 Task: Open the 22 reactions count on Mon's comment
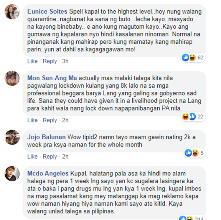click(200, 117)
